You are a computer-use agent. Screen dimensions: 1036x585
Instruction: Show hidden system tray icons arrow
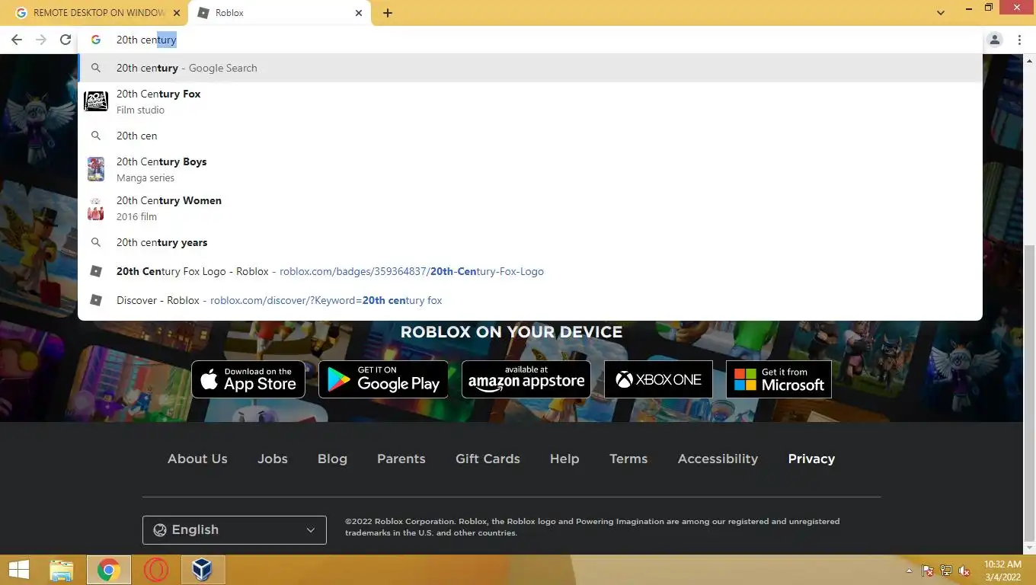click(x=909, y=571)
